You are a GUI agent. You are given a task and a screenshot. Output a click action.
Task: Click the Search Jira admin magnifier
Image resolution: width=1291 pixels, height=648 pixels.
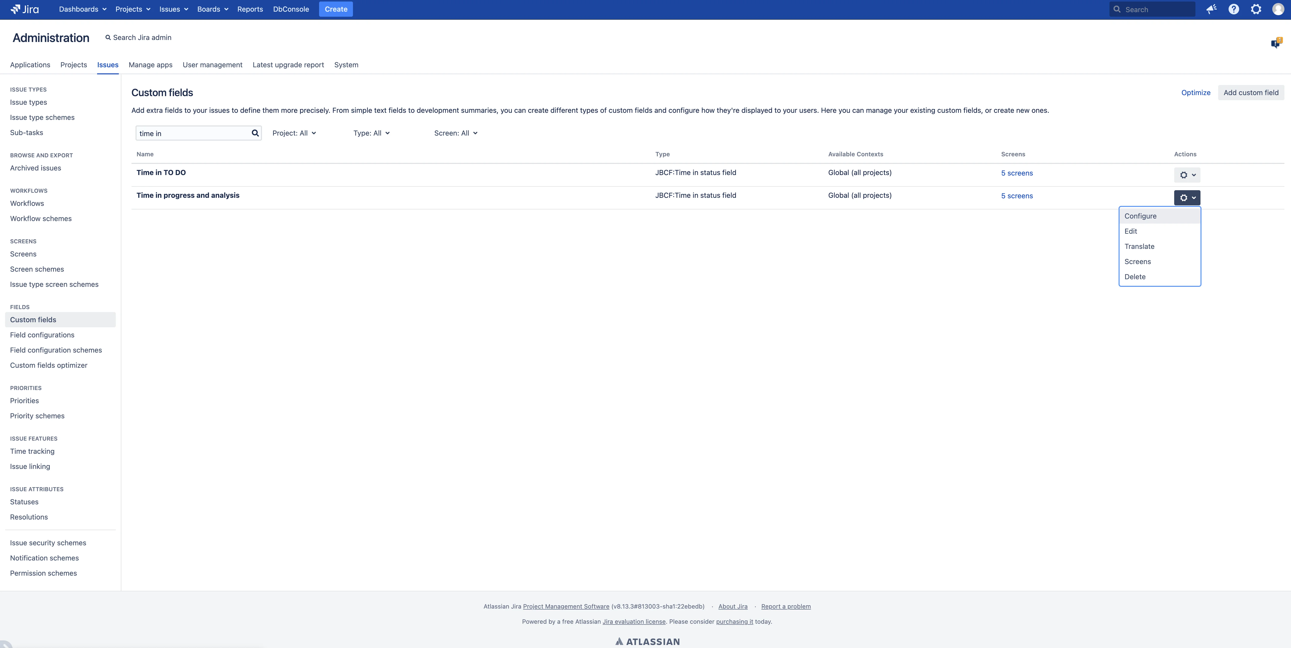[108, 38]
